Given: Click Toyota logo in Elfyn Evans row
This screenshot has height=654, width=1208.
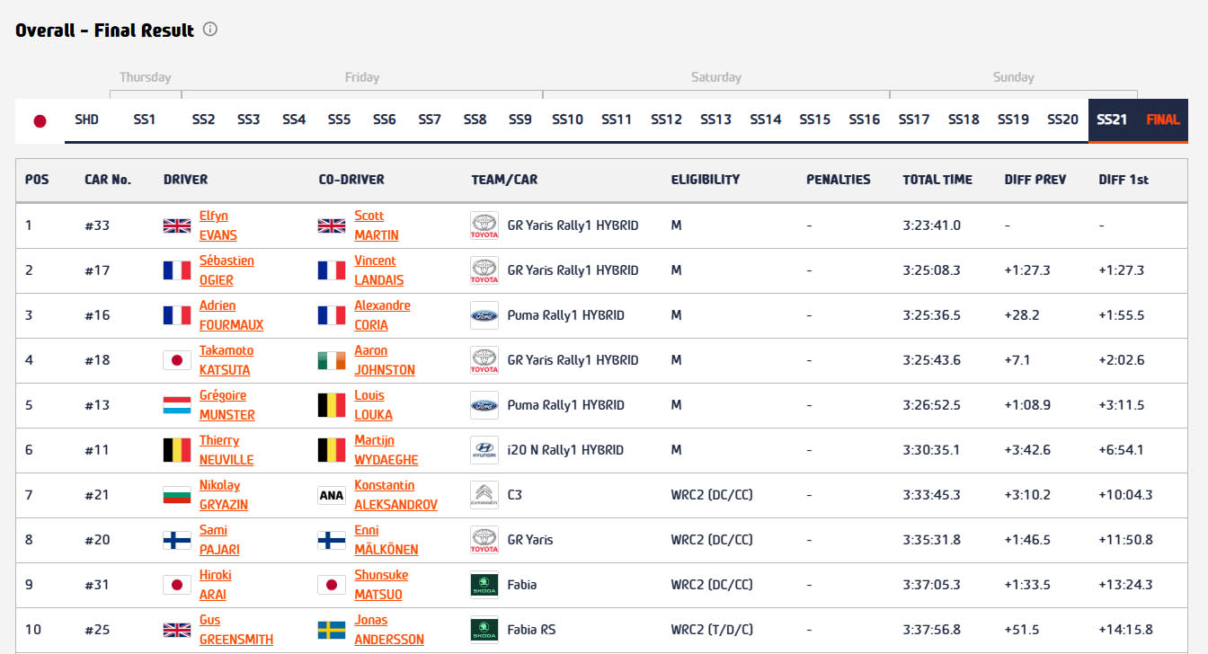Looking at the screenshot, I should 484,225.
